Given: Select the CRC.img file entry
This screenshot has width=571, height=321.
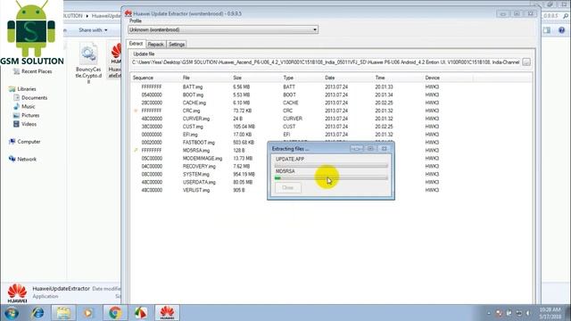Looking at the screenshot, I should 191,111.
